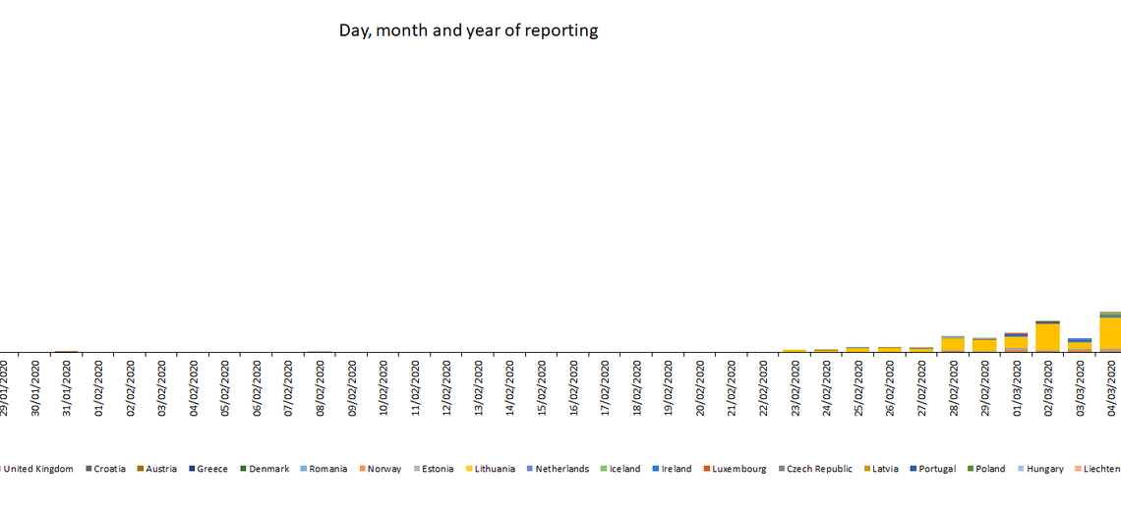
Task: Click the tall yellow bar for 04/03/2020
Action: coord(1110,332)
